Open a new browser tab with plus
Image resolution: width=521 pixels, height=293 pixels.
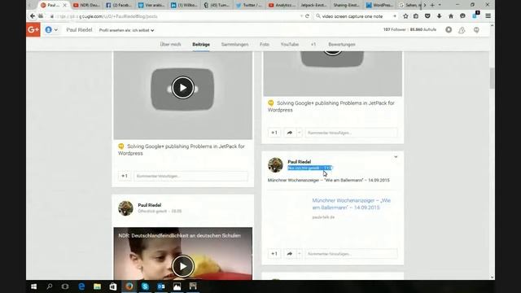[x=432, y=5]
